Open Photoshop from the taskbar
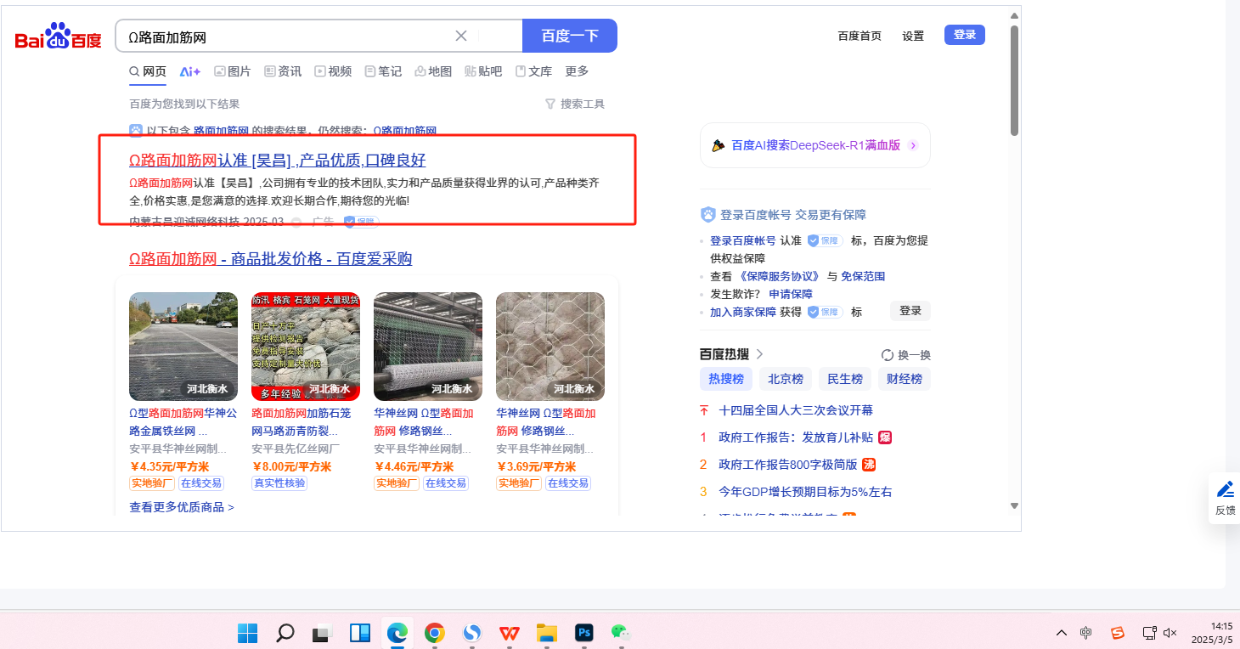This screenshot has width=1240, height=649. click(x=583, y=633)
